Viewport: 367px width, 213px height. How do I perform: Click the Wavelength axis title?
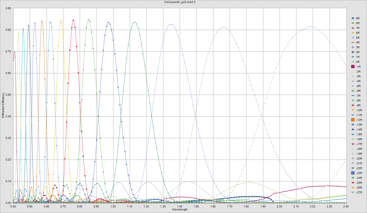pos(180,210)
